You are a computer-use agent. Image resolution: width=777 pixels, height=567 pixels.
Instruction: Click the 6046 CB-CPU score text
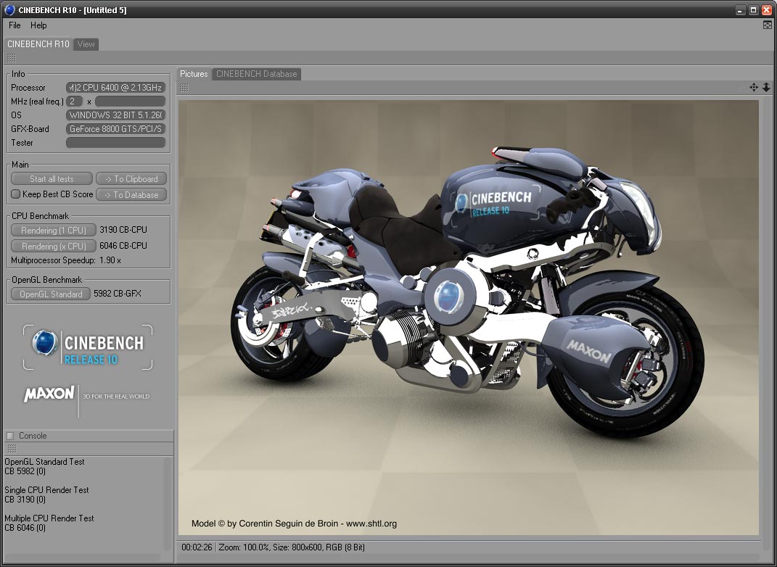pyautogui.click(x=123, y=246)
